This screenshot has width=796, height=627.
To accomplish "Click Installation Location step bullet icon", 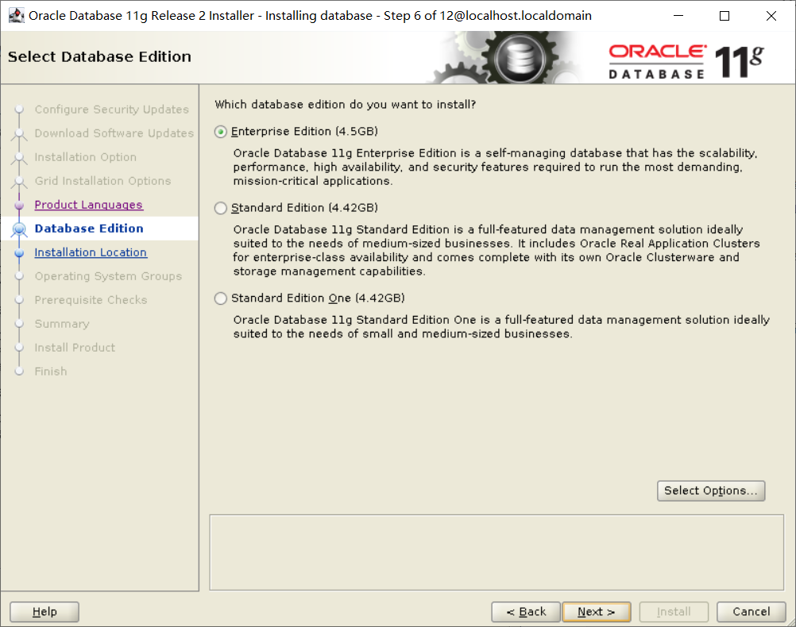I will point(19,253).
